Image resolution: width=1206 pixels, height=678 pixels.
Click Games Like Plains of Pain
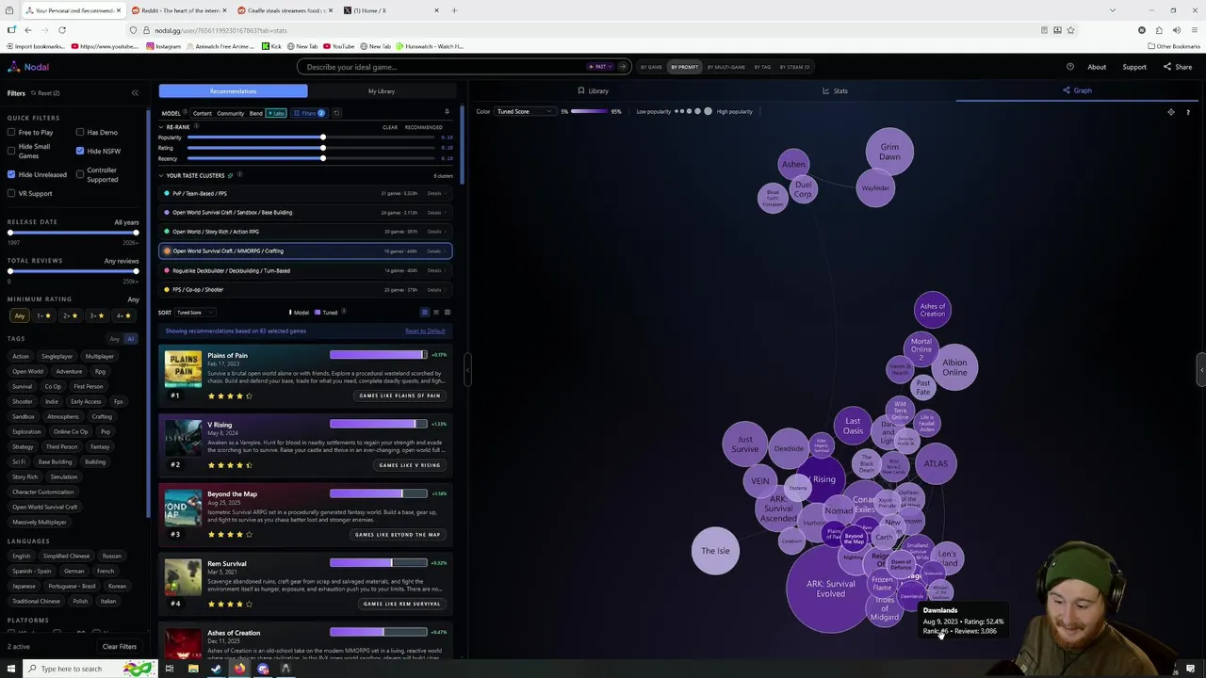click(x=399, y=395)
